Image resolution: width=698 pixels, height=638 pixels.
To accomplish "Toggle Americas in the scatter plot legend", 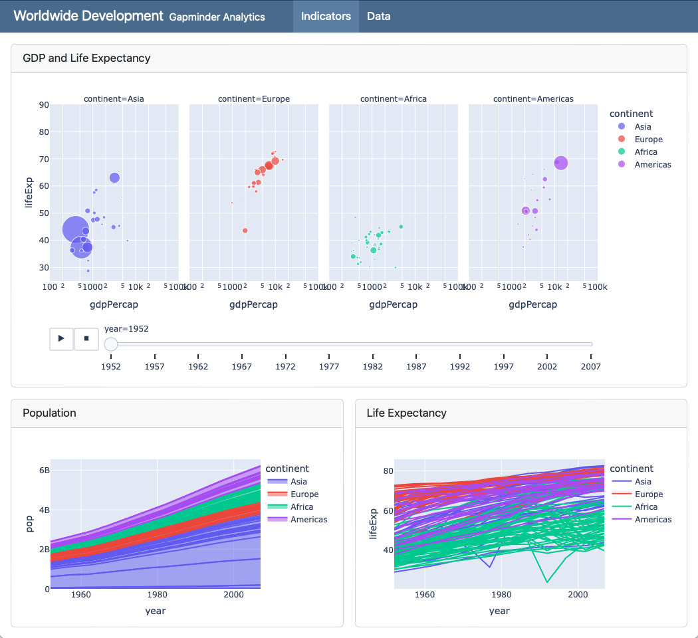I will pyautogui.click(x=651, y=165).
